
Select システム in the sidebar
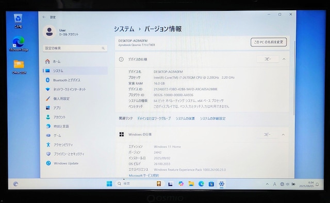point(75,71)
